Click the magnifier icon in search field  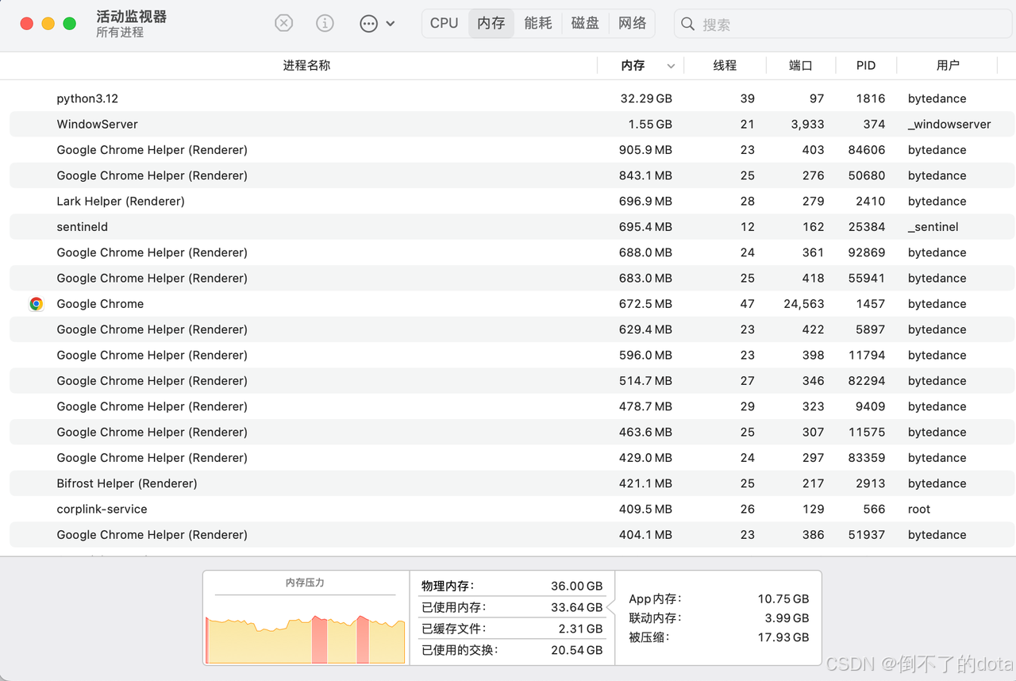688,25
